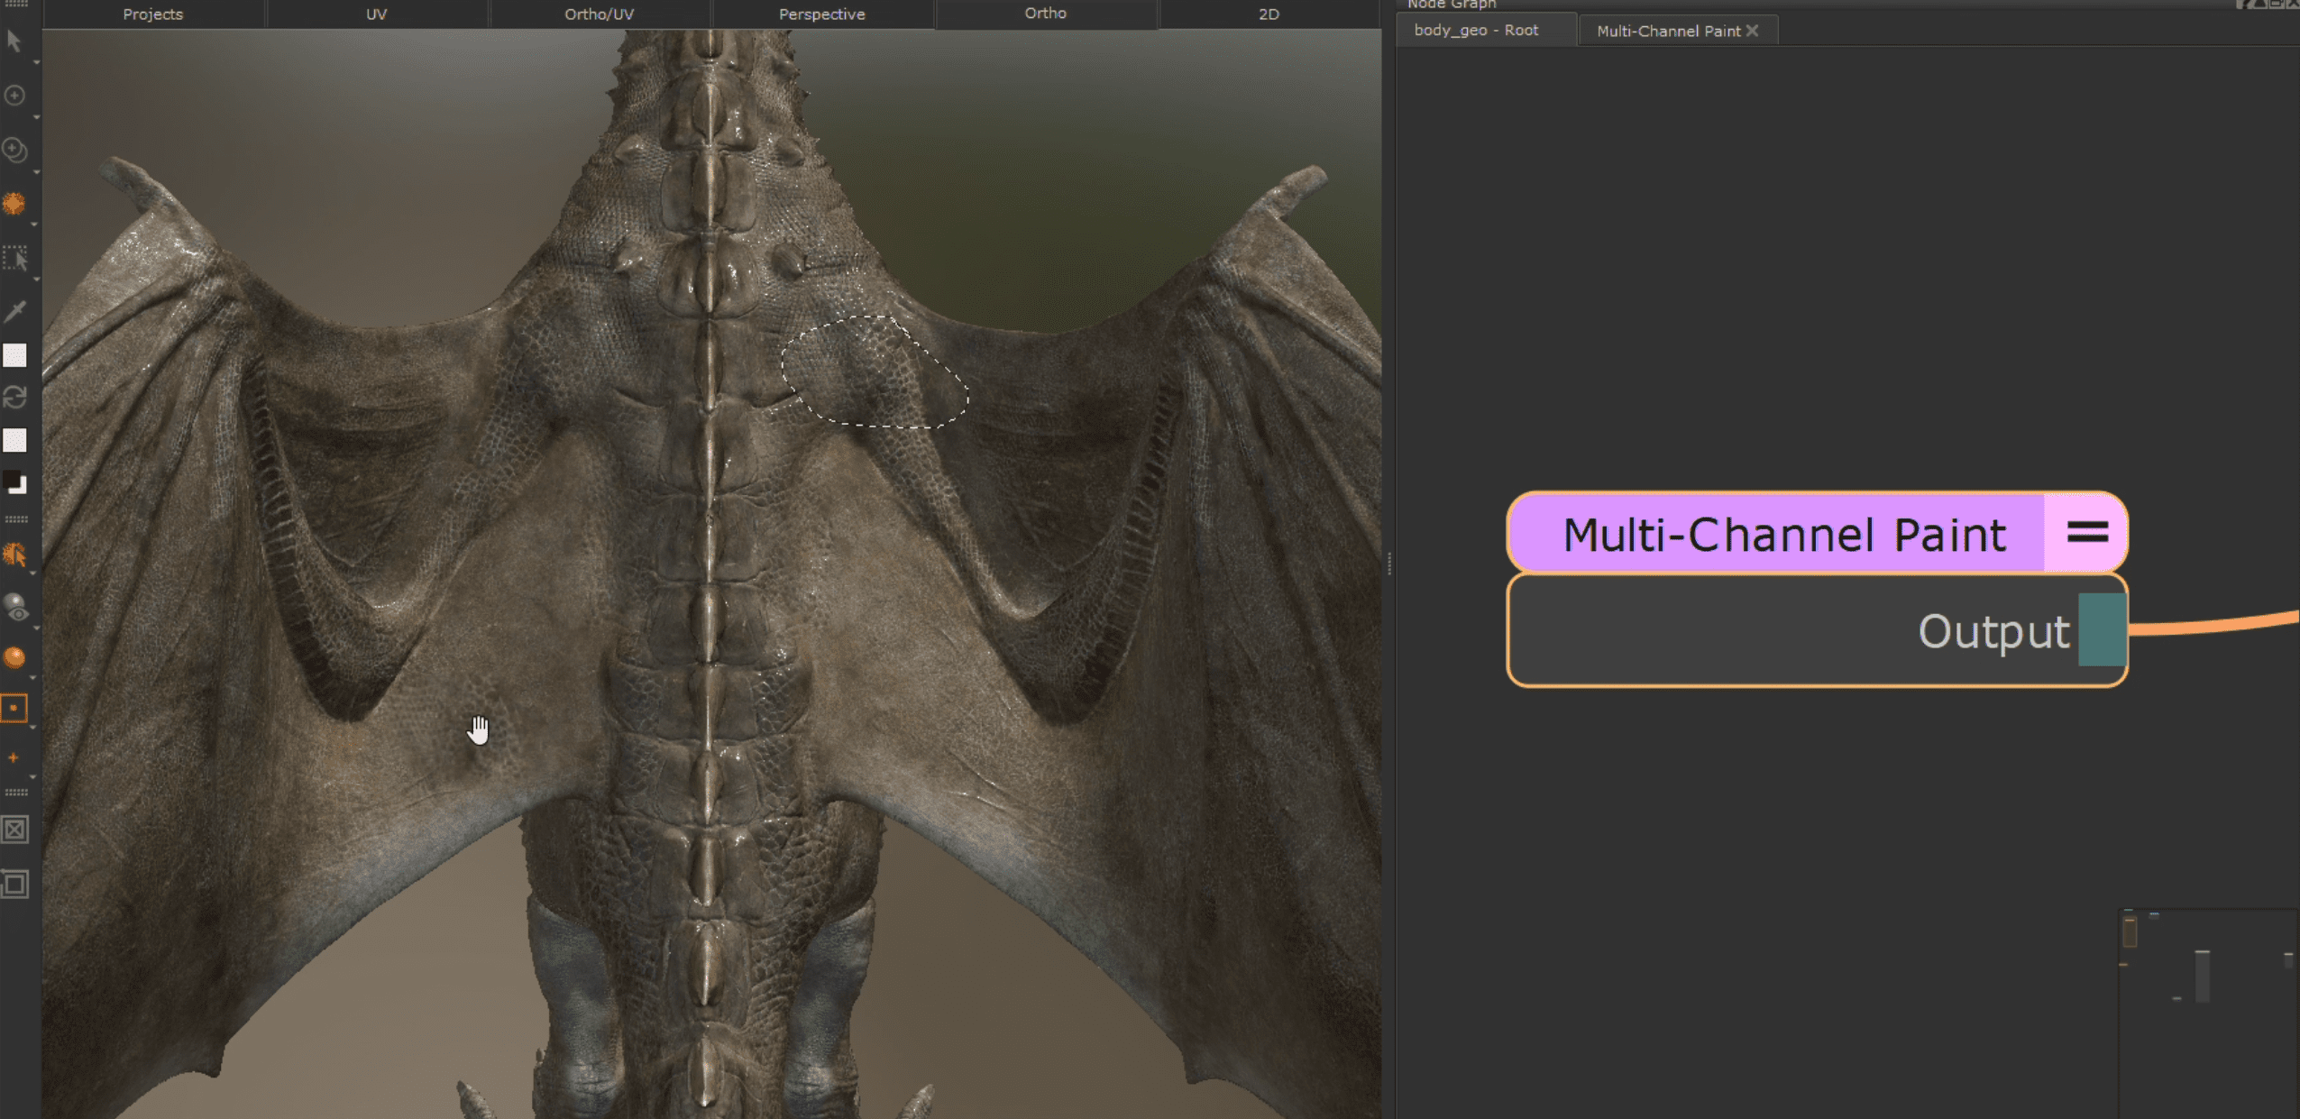Click the white foreground color swatch
2300x1119 pixels.
(x=15, y=354)
